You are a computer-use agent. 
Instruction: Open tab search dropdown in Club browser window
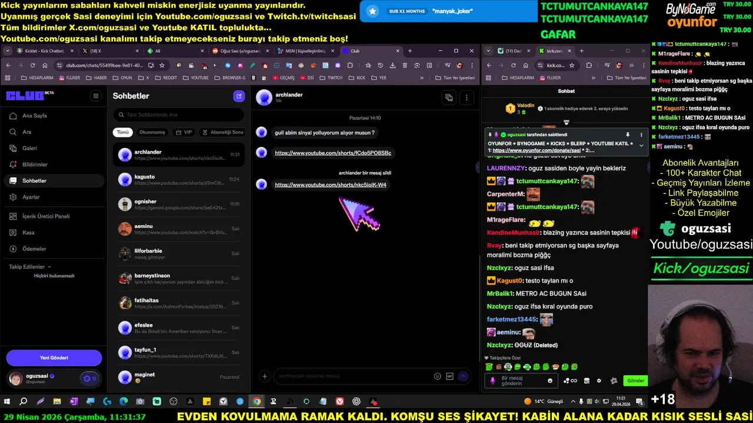[8, 51]
